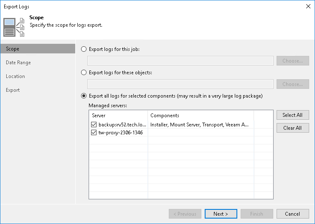Click the Export Logs wizard header icon
The width and height of the screenshot is (315, 224).
point(14,27)
